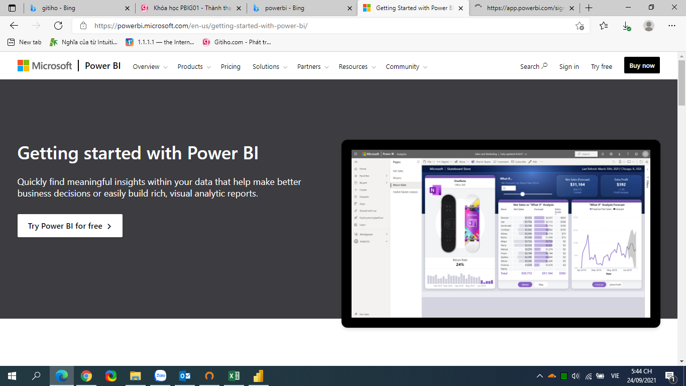Image resolution: width=686 pixels, height=386 pixels.
Task: Click Sign in link
Action: click(569, 66)
